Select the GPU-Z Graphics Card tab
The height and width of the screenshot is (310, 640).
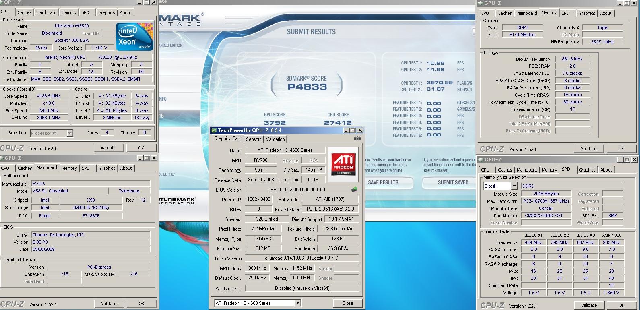(x=228, y=138)
